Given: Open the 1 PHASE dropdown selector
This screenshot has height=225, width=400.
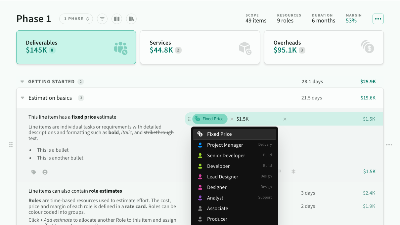Looking at the screenshot, I should [x=76, y=19].
